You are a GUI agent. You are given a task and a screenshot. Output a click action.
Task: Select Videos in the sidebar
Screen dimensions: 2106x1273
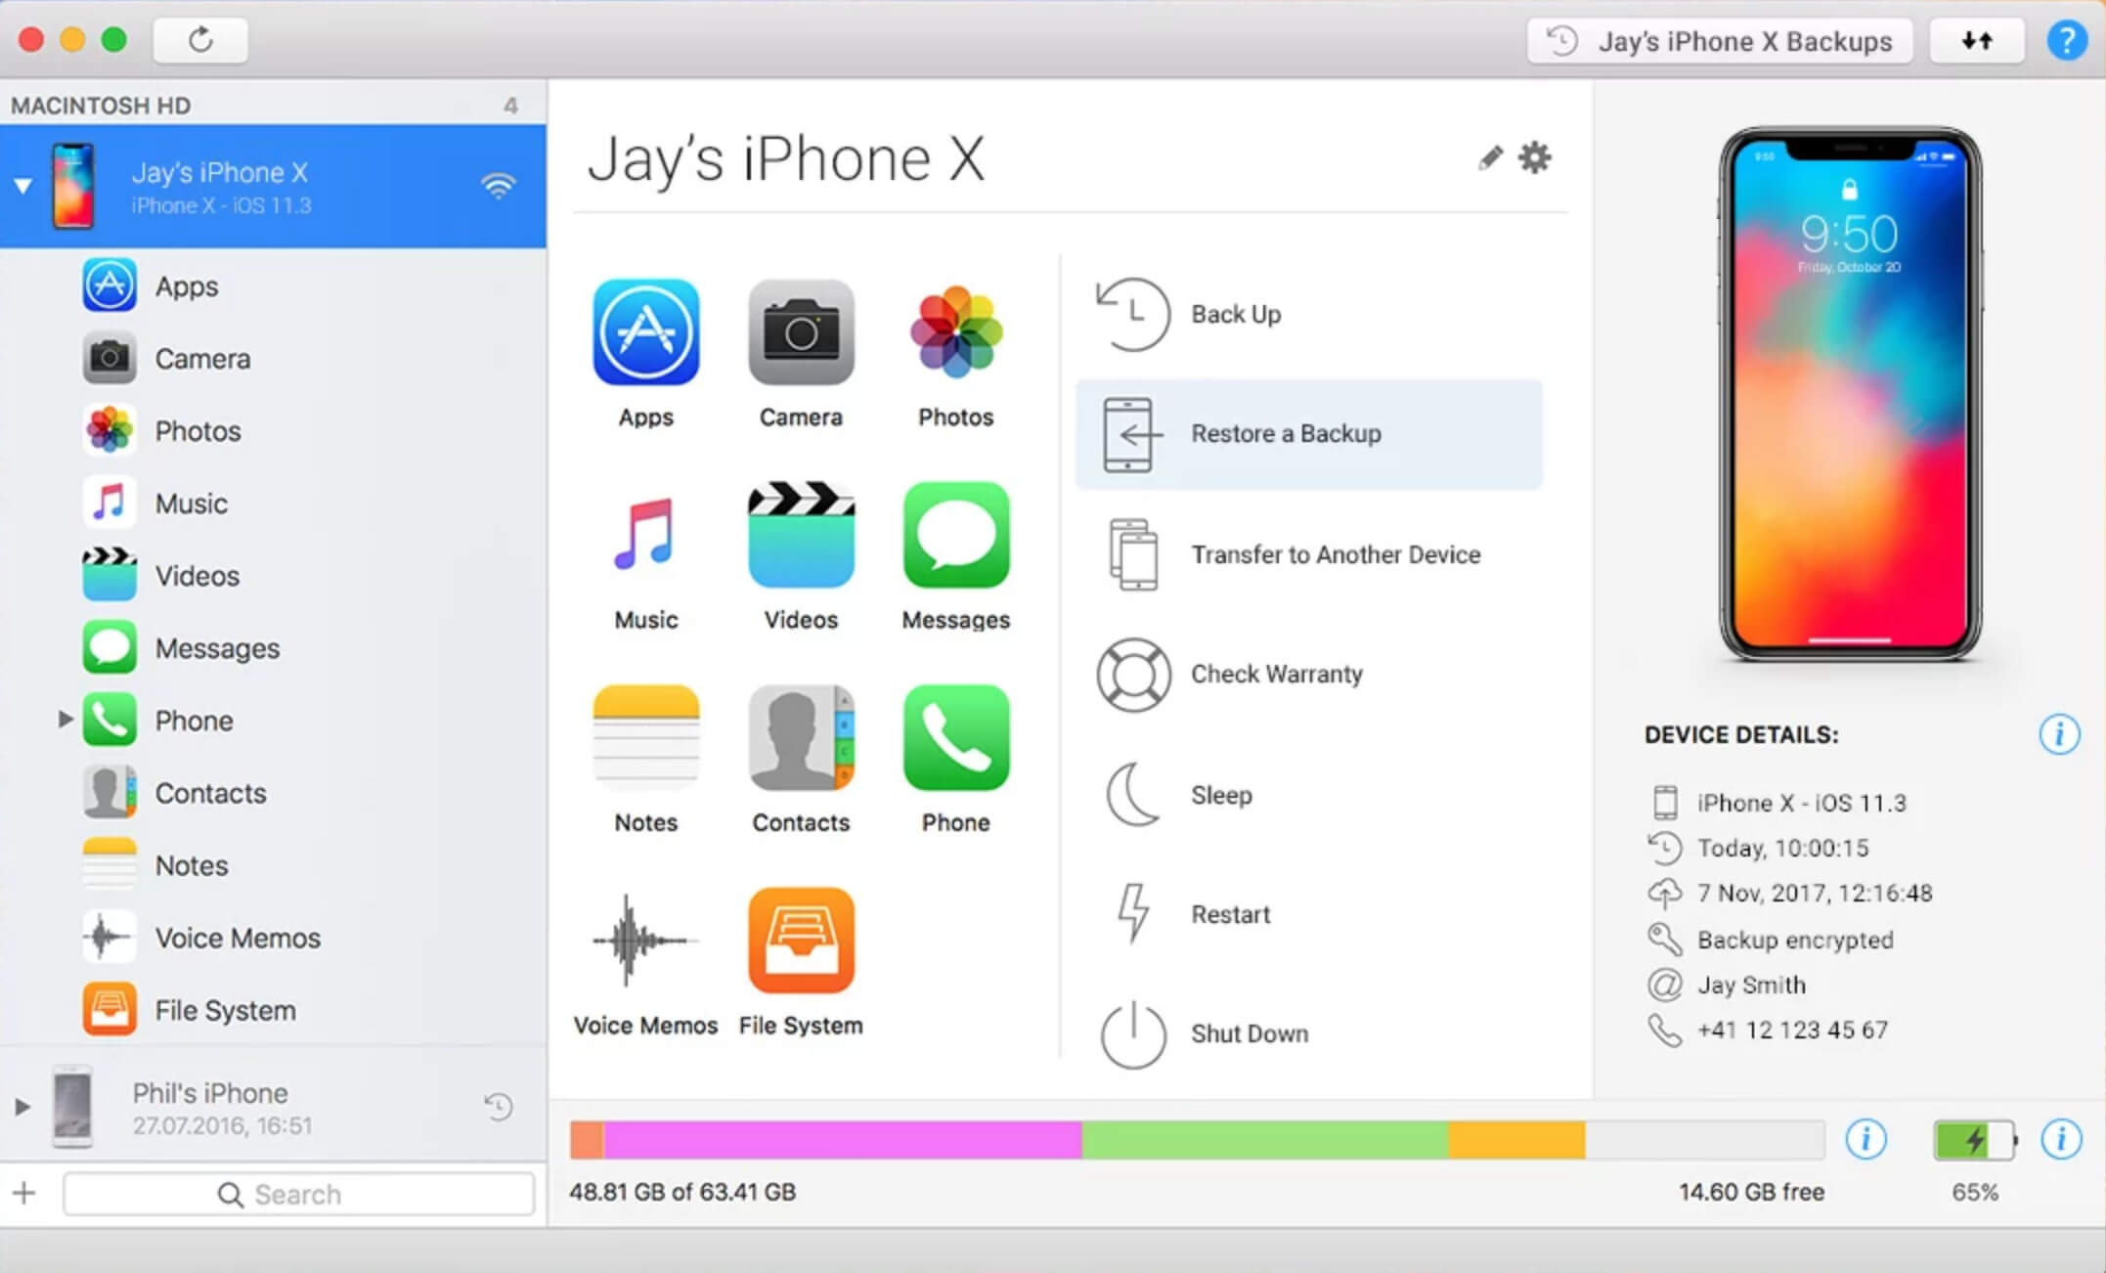(x=274, y=575)
